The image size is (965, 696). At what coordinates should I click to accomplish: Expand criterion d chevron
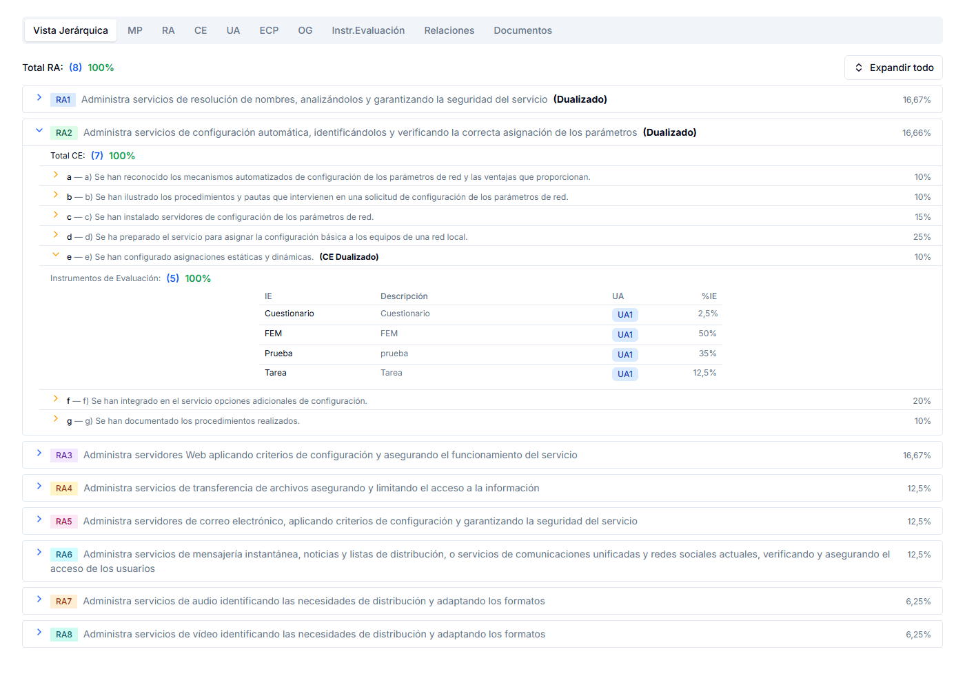coord(56,235)
